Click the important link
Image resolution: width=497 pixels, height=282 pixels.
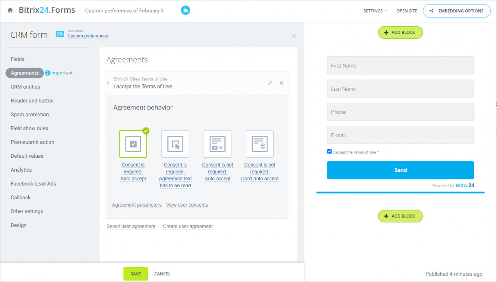[x=62, y=73]
